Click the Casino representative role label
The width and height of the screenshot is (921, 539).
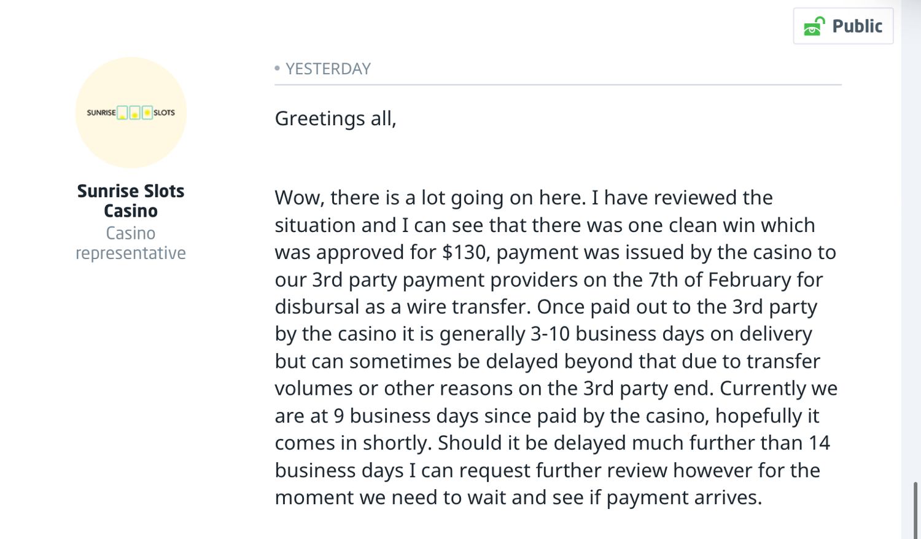pyautogui.click(x=131, y=243)
